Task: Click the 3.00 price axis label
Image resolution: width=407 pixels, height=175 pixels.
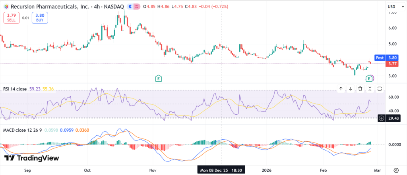Action: [392, 76]
